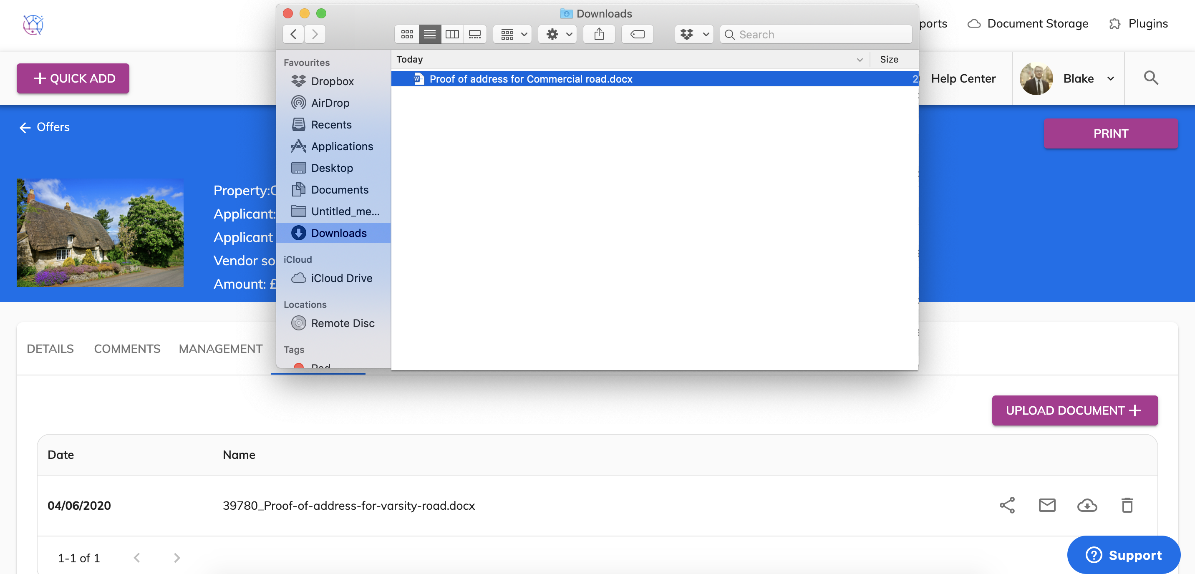Collapse the Today group in Finder
Screen dimensions: 1195x574
(859, 59)
